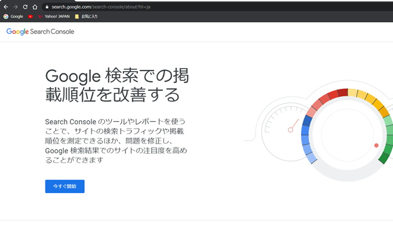Open the YouTube bookmark icon
This screenshot has height=239, width=393.
(x=30, y=17)
